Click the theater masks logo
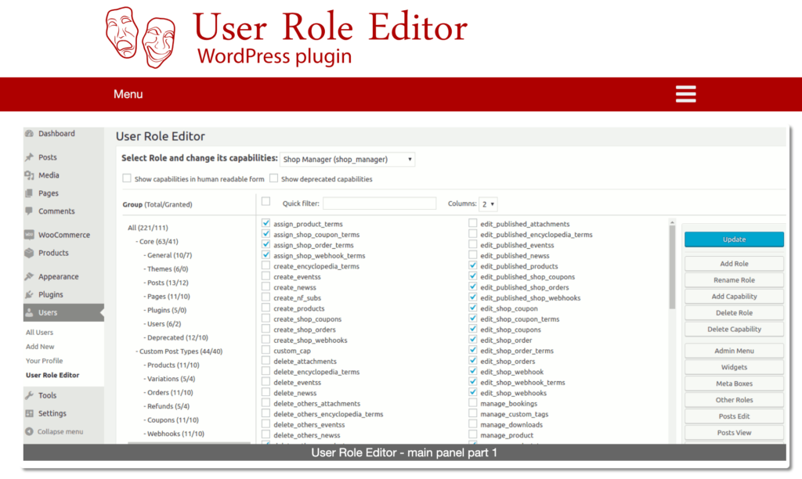The width and height of the screenshot is (802, 479). pos(141,38)
